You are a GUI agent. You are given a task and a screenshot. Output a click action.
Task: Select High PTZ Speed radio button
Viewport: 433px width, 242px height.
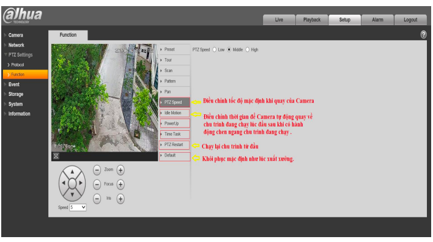click(x=248, y=50)
